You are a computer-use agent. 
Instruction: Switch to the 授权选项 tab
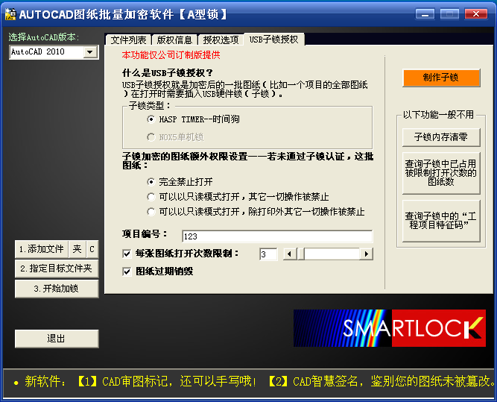(x=221, y=40)
